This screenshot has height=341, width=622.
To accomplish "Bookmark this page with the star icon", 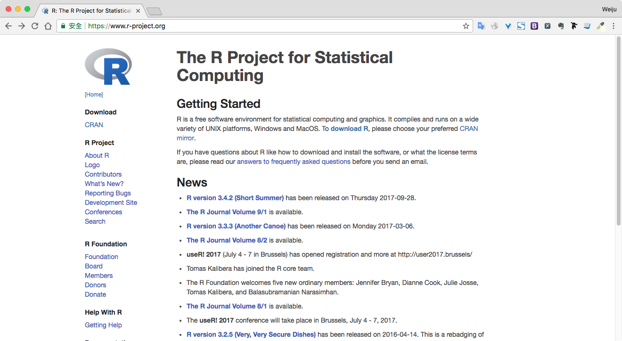I will [466, 26].
